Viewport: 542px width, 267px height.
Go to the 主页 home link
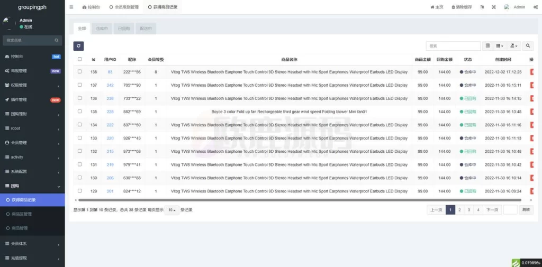437,7
